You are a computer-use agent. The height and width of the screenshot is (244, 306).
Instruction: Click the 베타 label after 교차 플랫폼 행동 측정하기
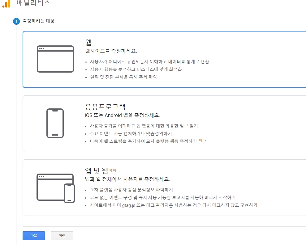click(x=202, y=141)
